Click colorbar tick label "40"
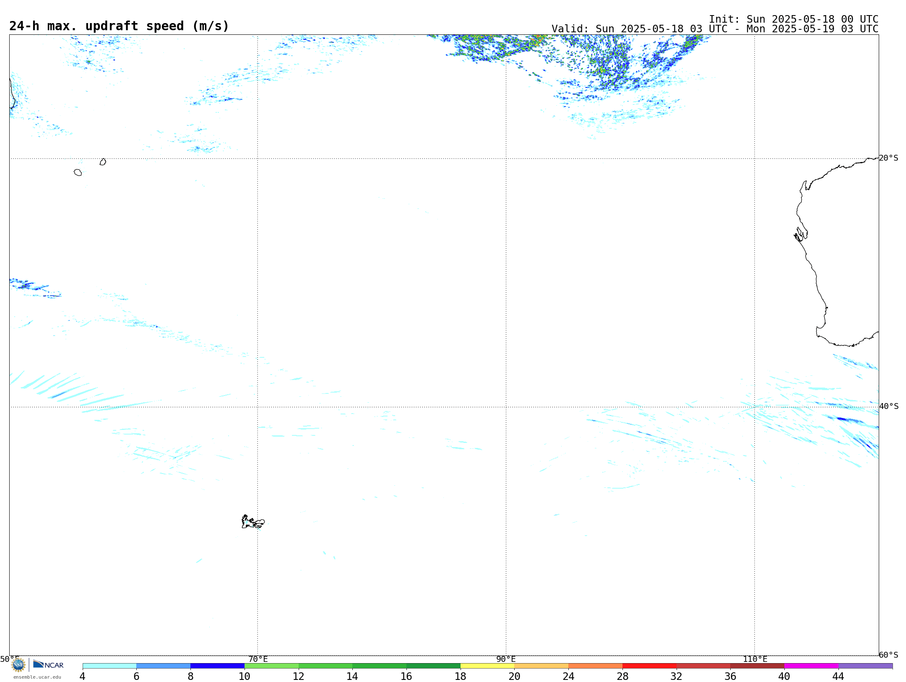The image size is (906, 682). click(784, 677)
